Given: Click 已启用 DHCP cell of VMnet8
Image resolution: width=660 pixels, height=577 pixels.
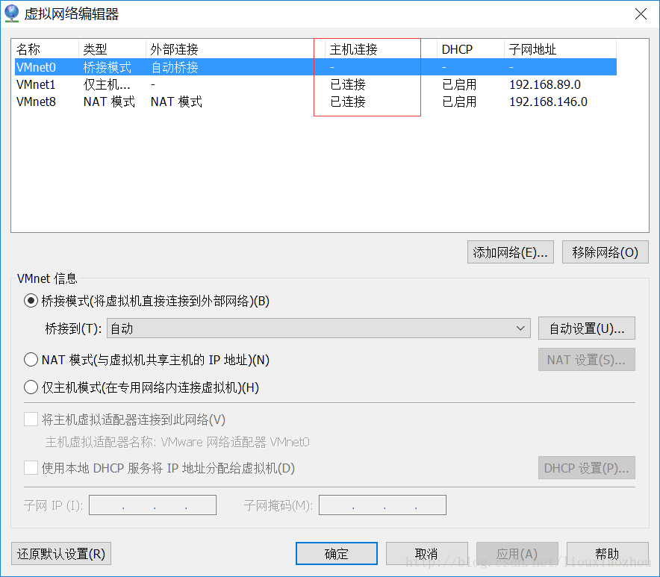Looking at the screenshot, I should (x=459, y=102).
